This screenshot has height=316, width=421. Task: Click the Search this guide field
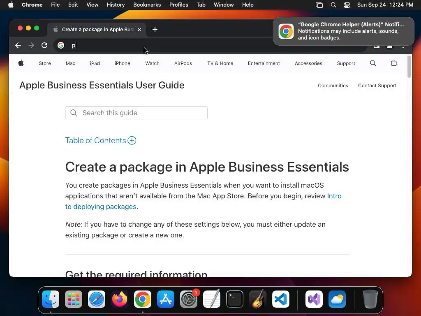[136, 113]
